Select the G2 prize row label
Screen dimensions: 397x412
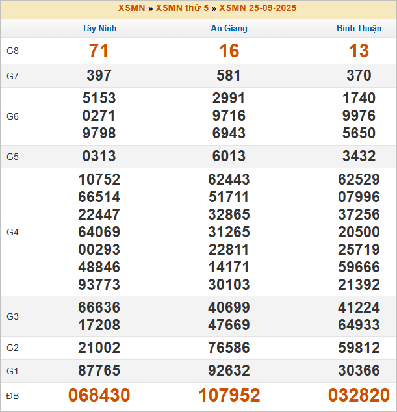(x=13, y=348)
